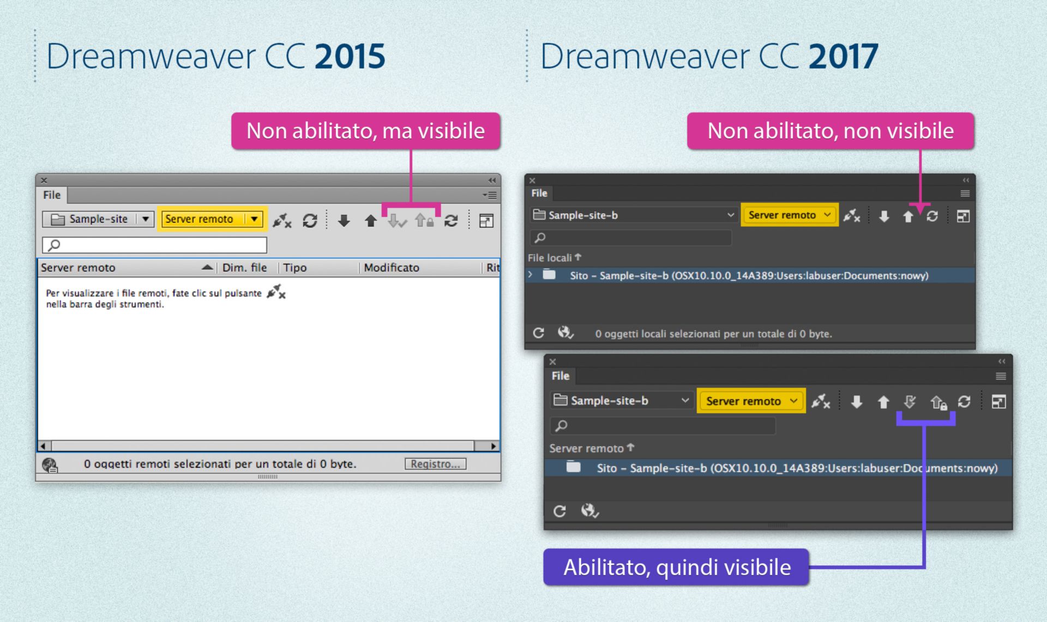Open expanded Files view via the rightmost toolbar icon

(x=486, y=220)
